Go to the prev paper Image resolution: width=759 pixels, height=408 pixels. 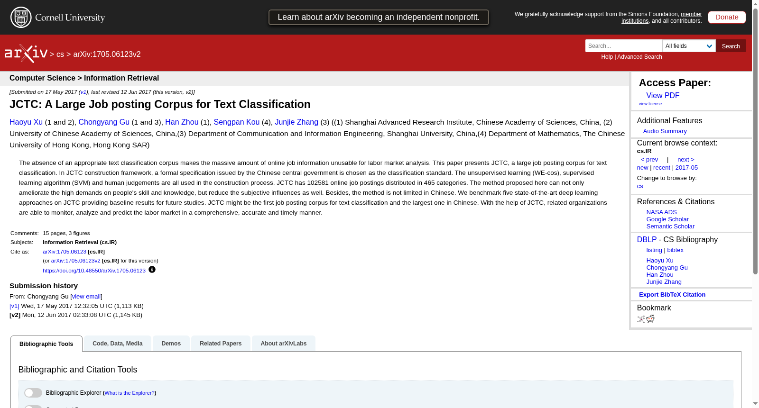(649, 160)
